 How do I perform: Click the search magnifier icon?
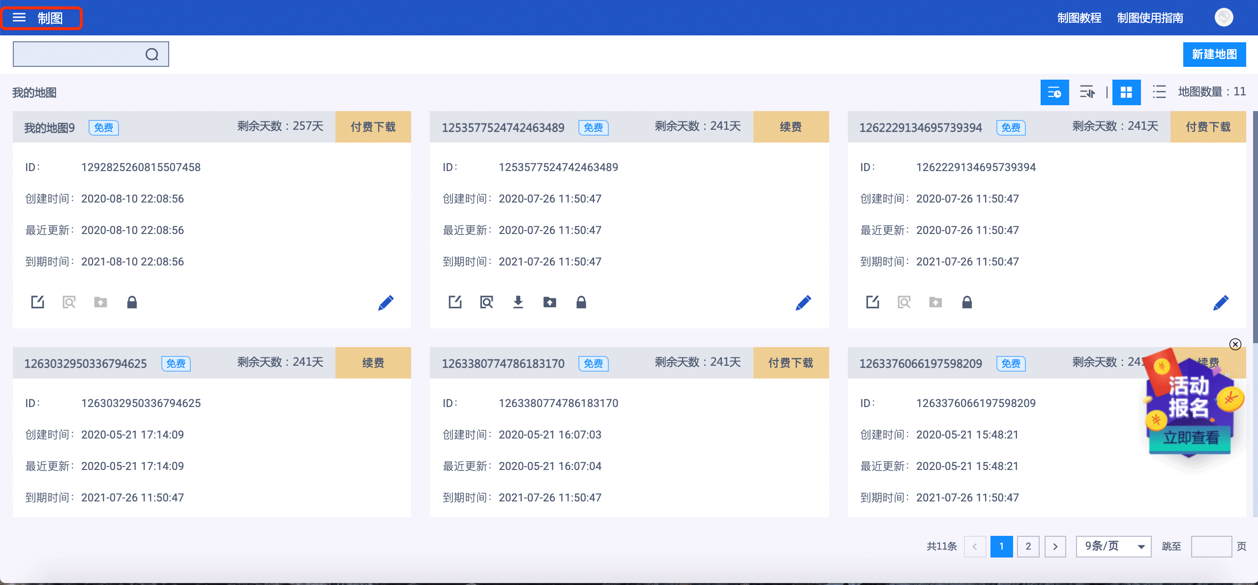[152, 54]
